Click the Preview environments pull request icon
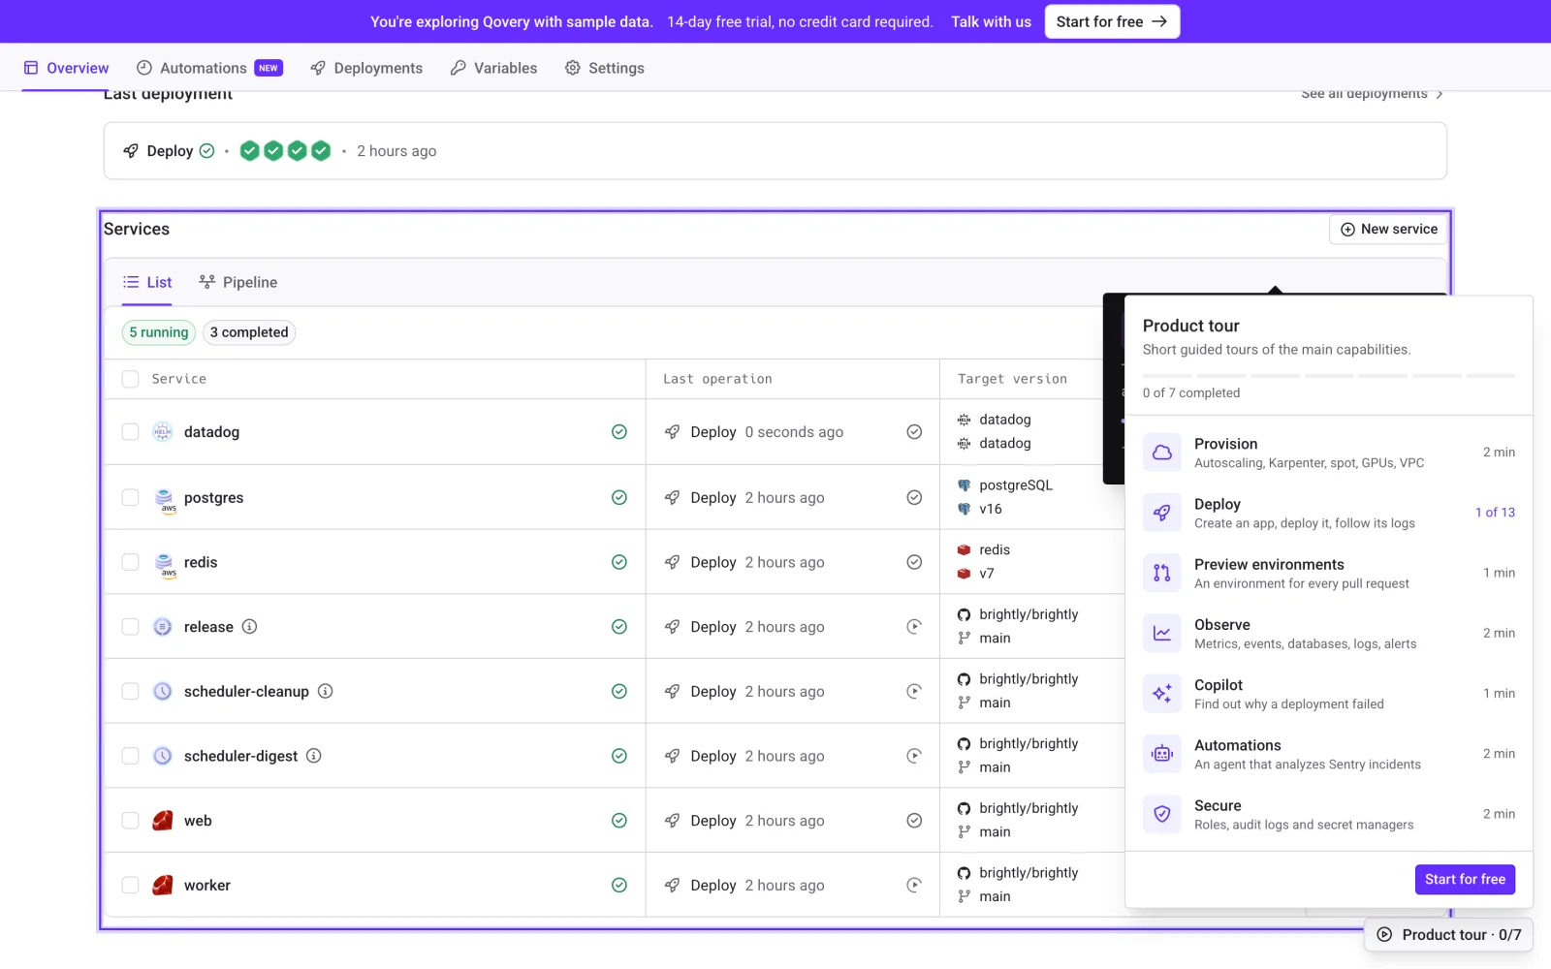The image size is (1551, 969). pos(1161,573)
